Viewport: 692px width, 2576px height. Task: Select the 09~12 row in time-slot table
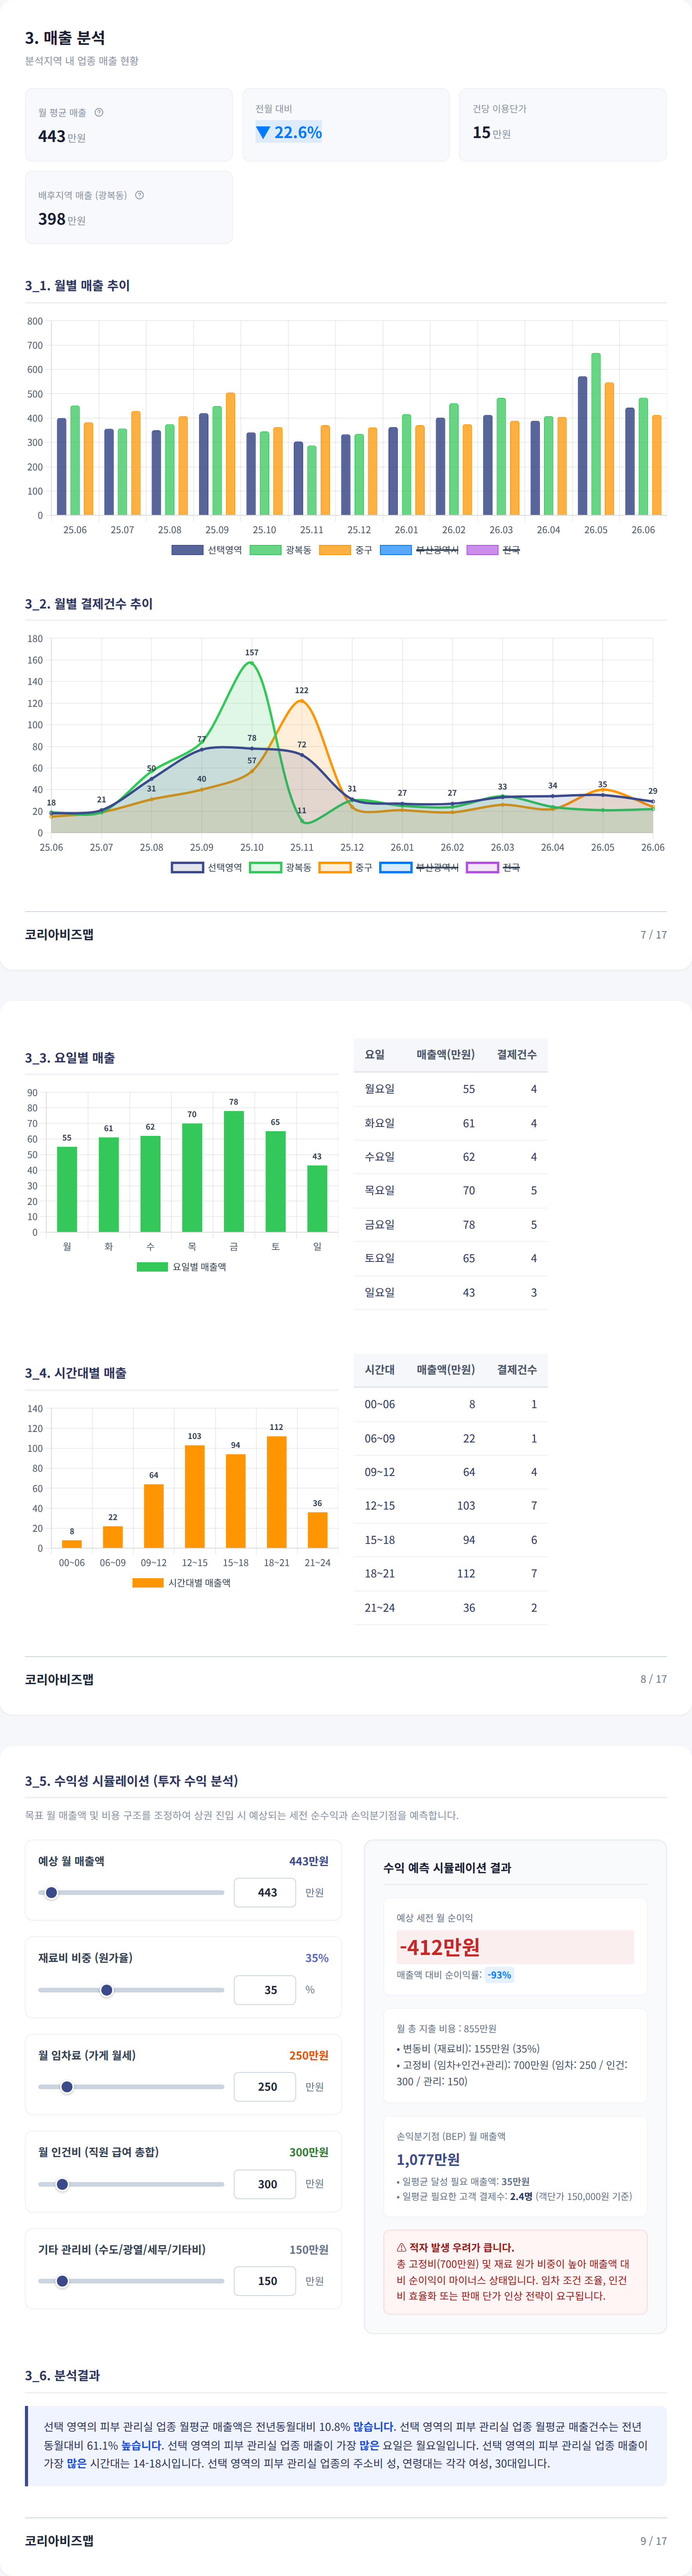click(450, 1472)
